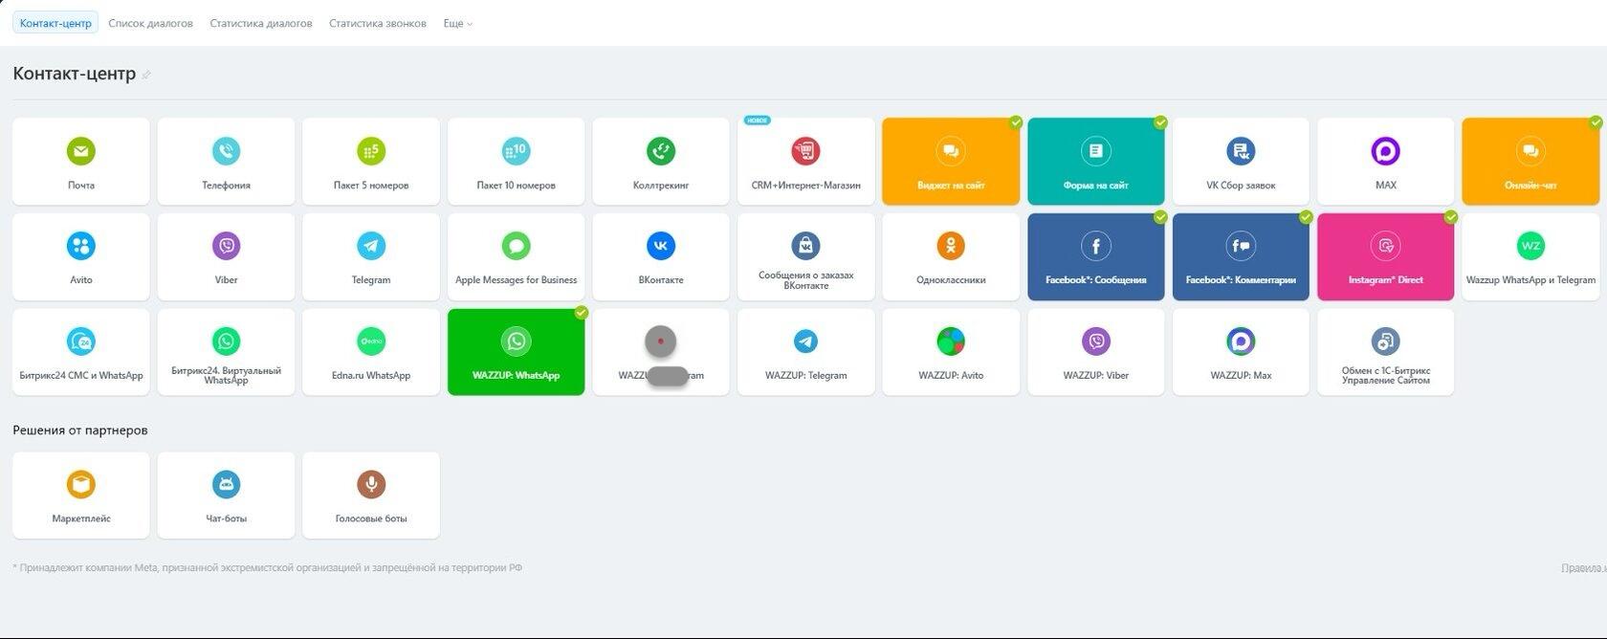
Task: Open the Telegram tile in second row
Action: click(371, 256)
